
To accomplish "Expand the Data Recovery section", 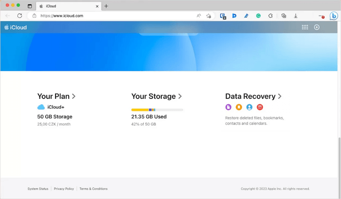I will (253, 96).
